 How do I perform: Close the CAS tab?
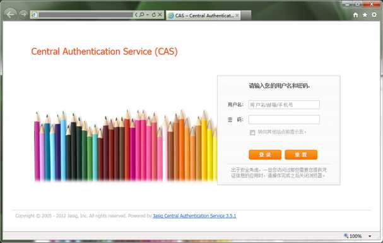237,16
